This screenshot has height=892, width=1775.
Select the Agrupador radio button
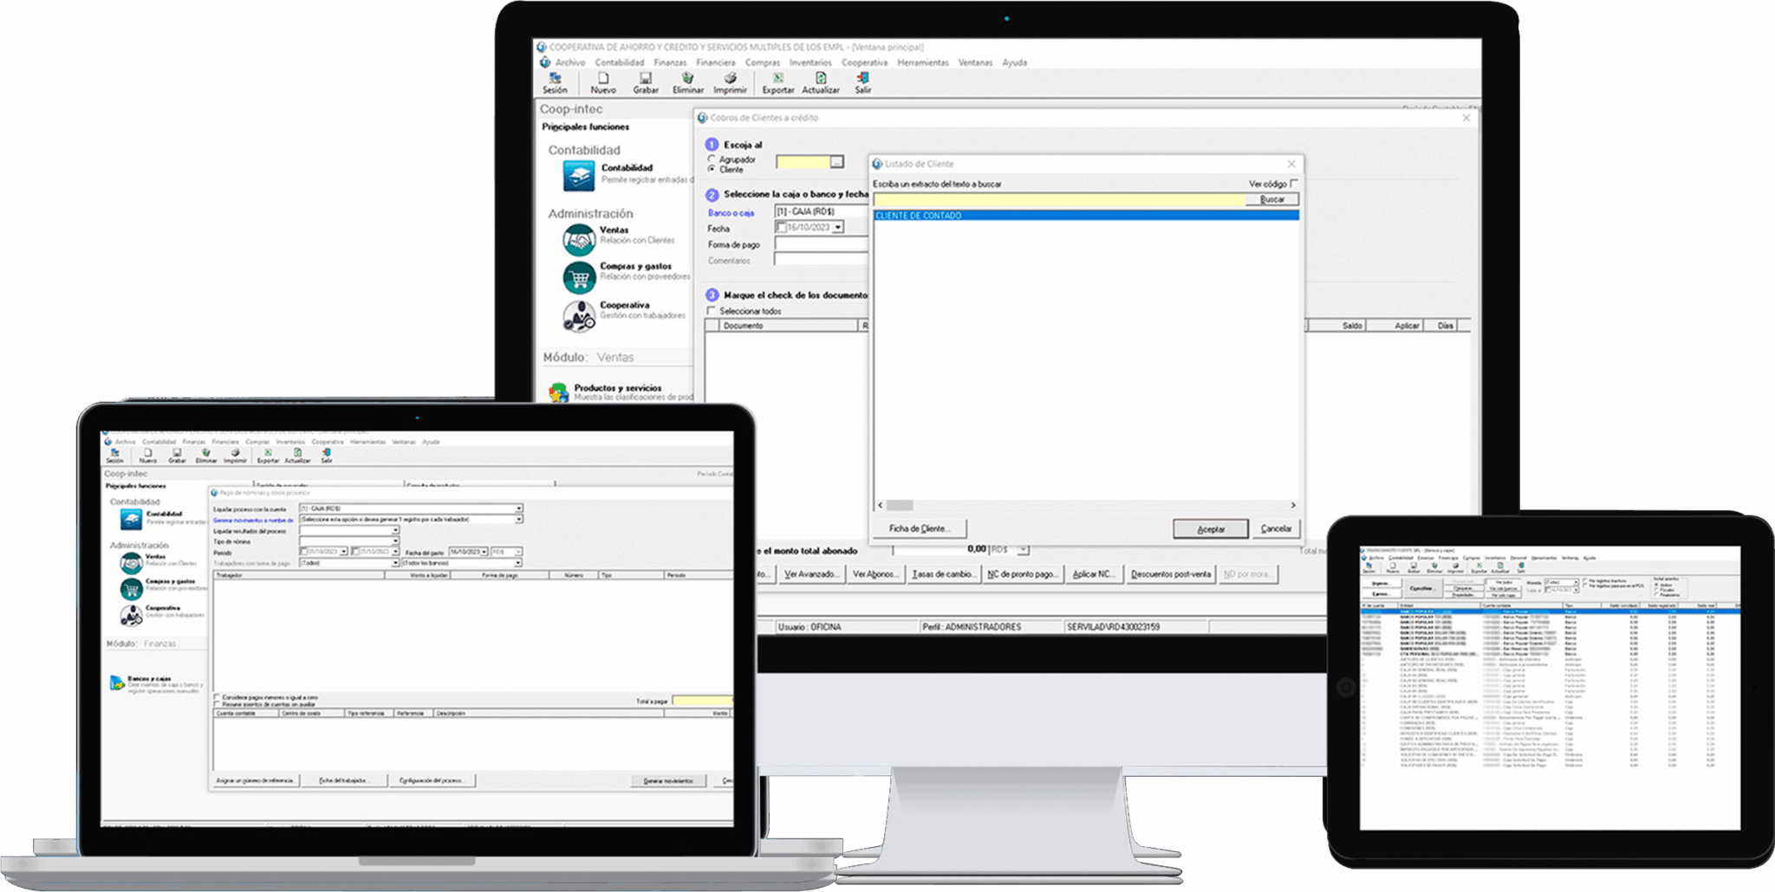[x=712, y=159]
